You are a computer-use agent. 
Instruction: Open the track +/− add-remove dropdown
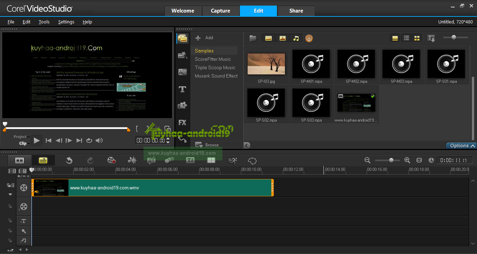pyautogui.click(x=23, y=176)
